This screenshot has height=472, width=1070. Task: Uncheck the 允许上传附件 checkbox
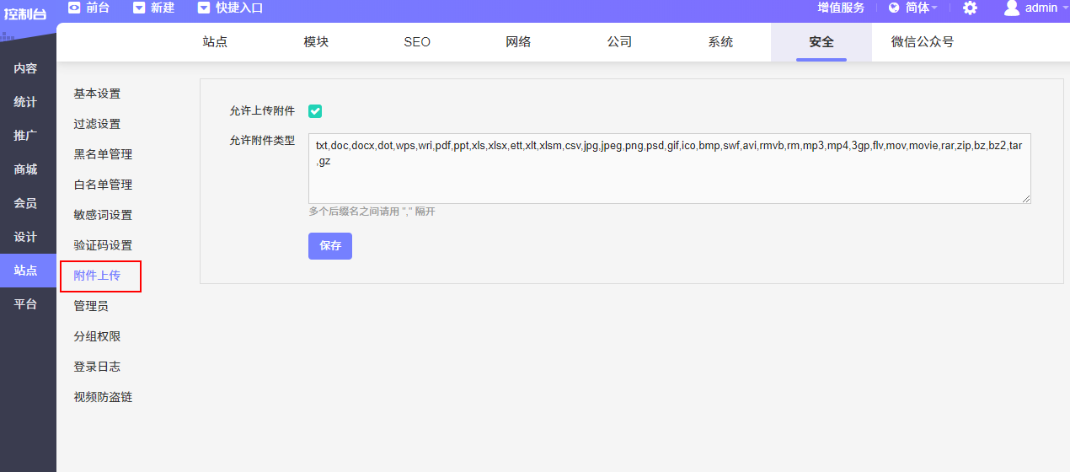pos(315,111)
